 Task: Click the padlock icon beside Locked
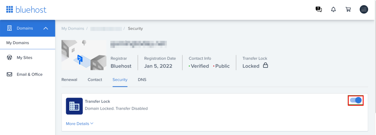click(265, 65)
